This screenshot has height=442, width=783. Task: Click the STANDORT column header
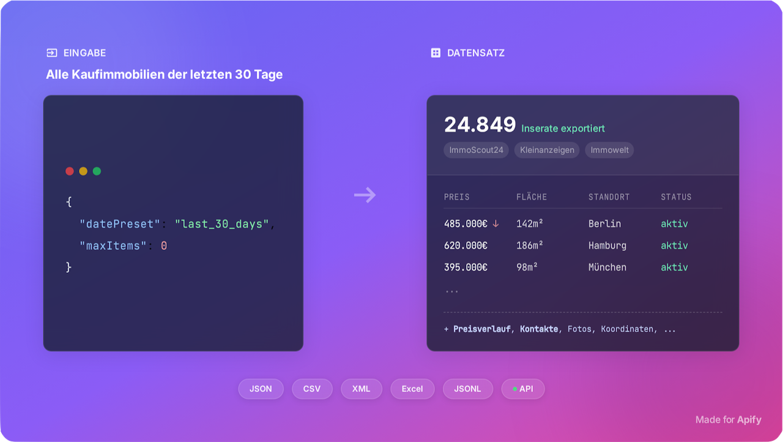click(x=609, y=197)
